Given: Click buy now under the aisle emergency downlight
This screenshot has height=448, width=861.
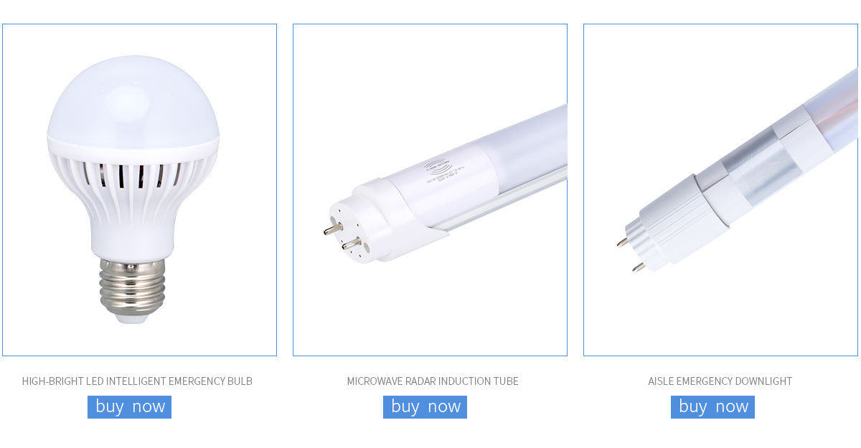Looking at the screenshot, I should point(712,407).
